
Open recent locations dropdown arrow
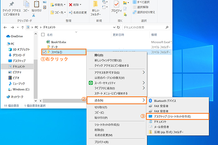pos(18,27)
